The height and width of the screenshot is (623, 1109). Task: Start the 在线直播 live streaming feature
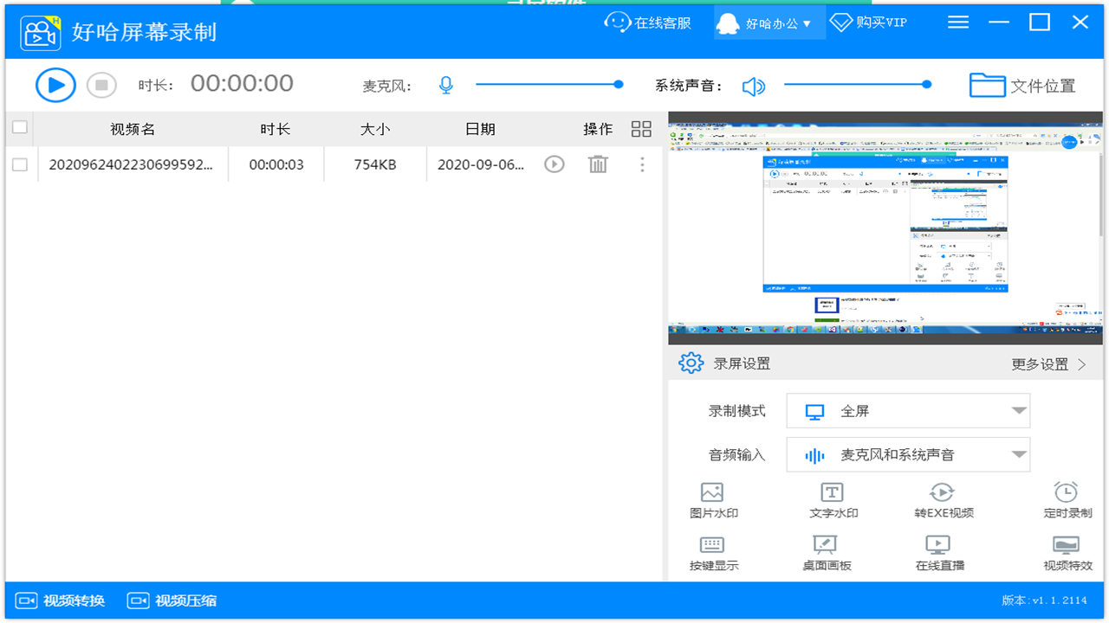pyautogui.click(x=938, y=554)
